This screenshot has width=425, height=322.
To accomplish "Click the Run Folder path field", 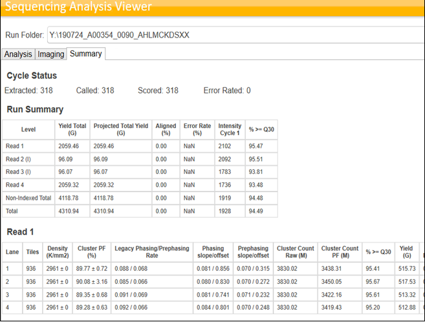I will [x=236, y=35].
